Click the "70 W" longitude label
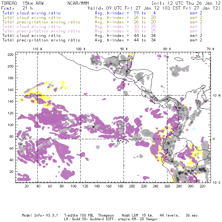The height and width of the screenshot is (222, 222). click(x=210, y=49)
